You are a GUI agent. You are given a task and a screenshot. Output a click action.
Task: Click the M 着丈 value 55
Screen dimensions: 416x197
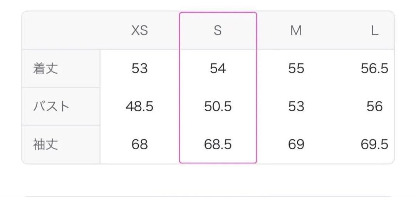[x=296, y=69]
